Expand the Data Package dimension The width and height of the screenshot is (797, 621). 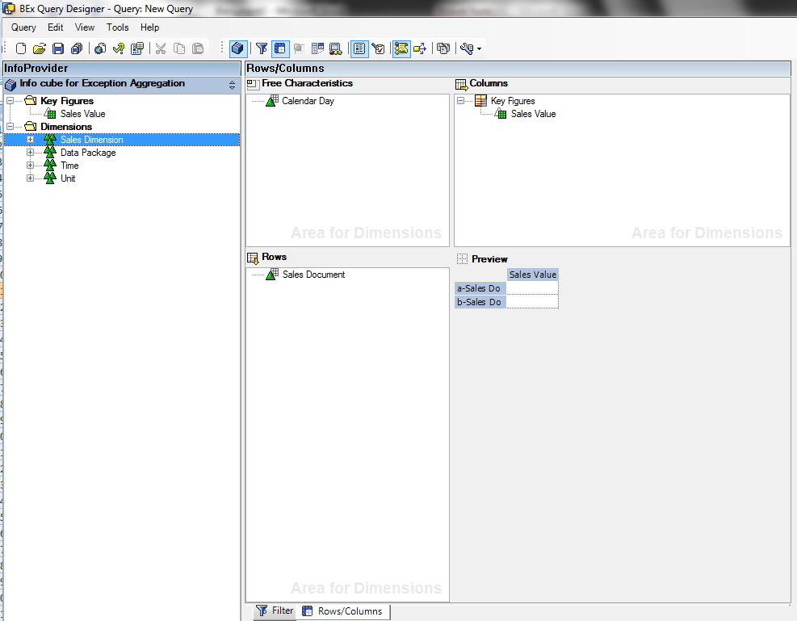click(31, 153)
